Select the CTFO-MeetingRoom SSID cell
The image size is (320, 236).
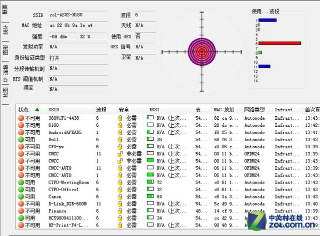pyautogui.click(x=69, y=182)
